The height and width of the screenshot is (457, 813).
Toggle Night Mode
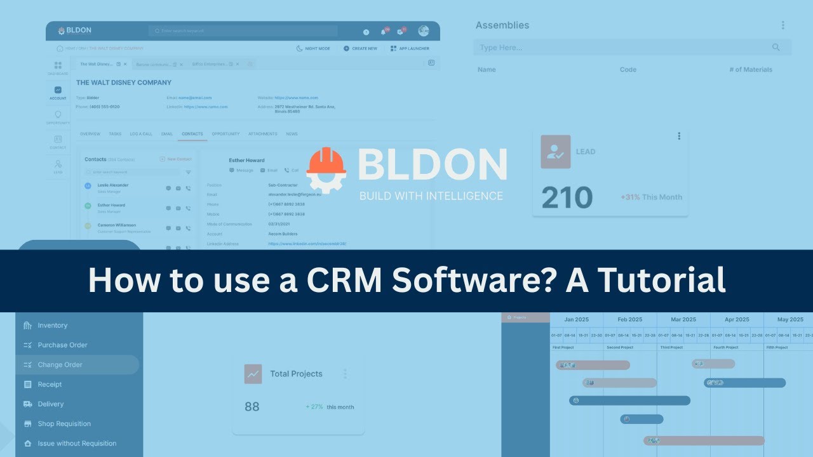point(313,48)
